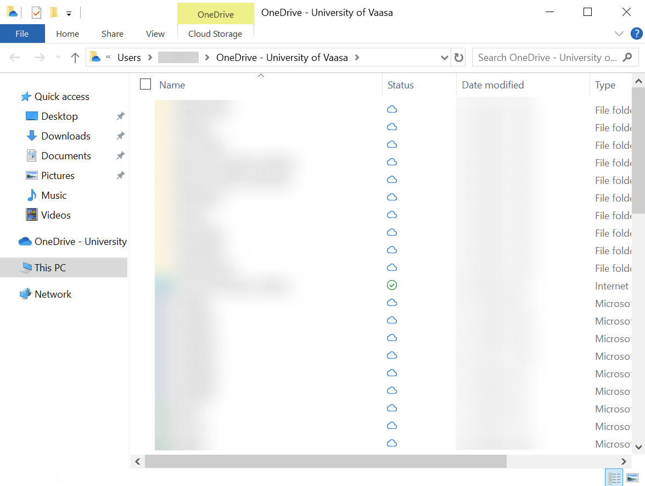Screen dimensions: 645x486
Task: Expand the address bar history dropdown
Action: pyautogui.click(x=445, y=58)
